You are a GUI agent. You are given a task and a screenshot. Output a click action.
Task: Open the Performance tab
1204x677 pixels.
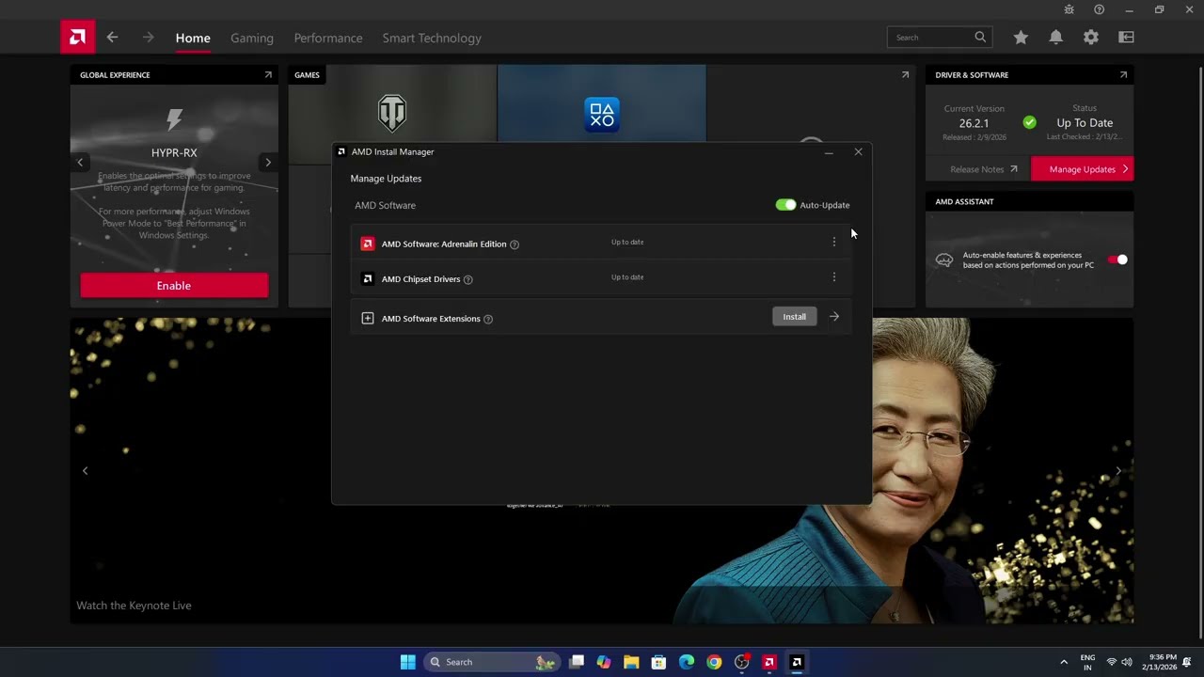click(x=328, y=39)
